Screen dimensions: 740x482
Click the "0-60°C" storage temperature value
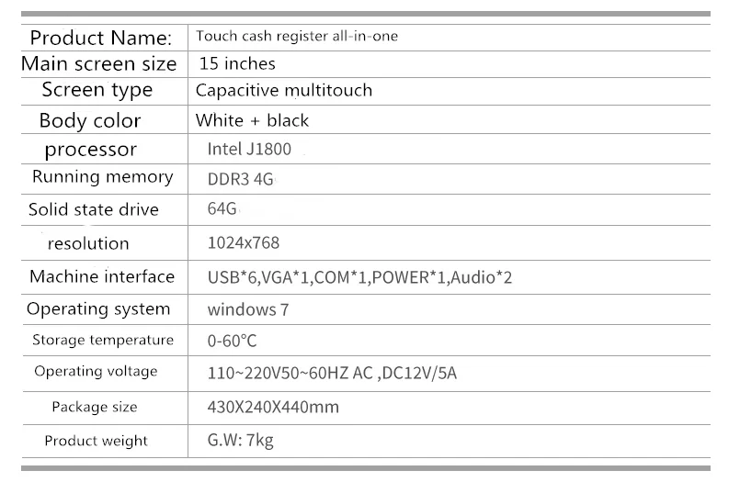[x=233, y=341]
